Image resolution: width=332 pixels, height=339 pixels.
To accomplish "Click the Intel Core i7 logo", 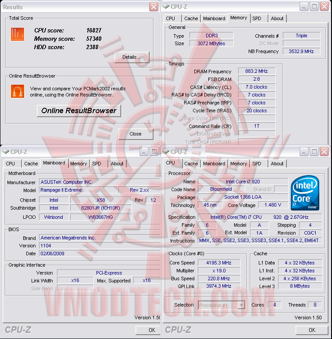I will 305,193.
